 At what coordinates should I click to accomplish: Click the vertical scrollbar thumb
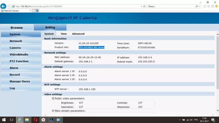[217, 63]
